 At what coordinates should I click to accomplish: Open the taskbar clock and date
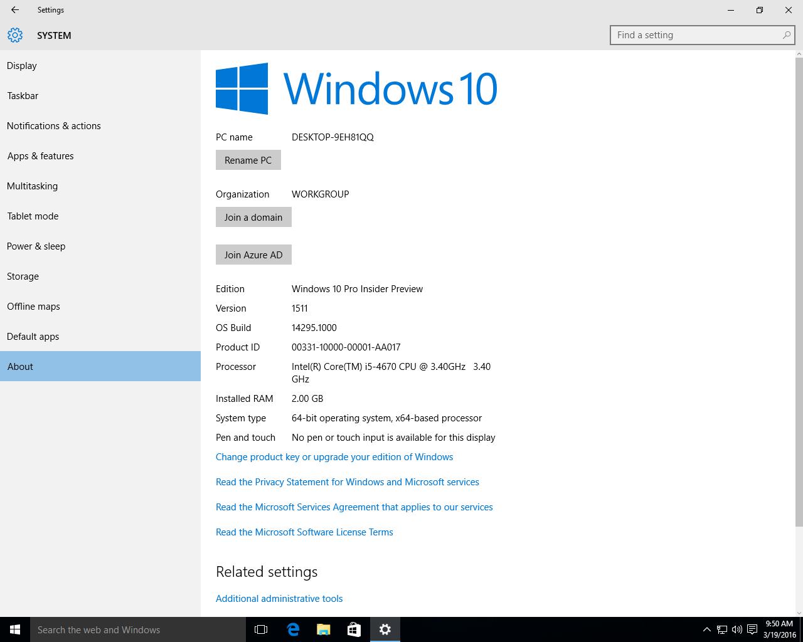780,629
